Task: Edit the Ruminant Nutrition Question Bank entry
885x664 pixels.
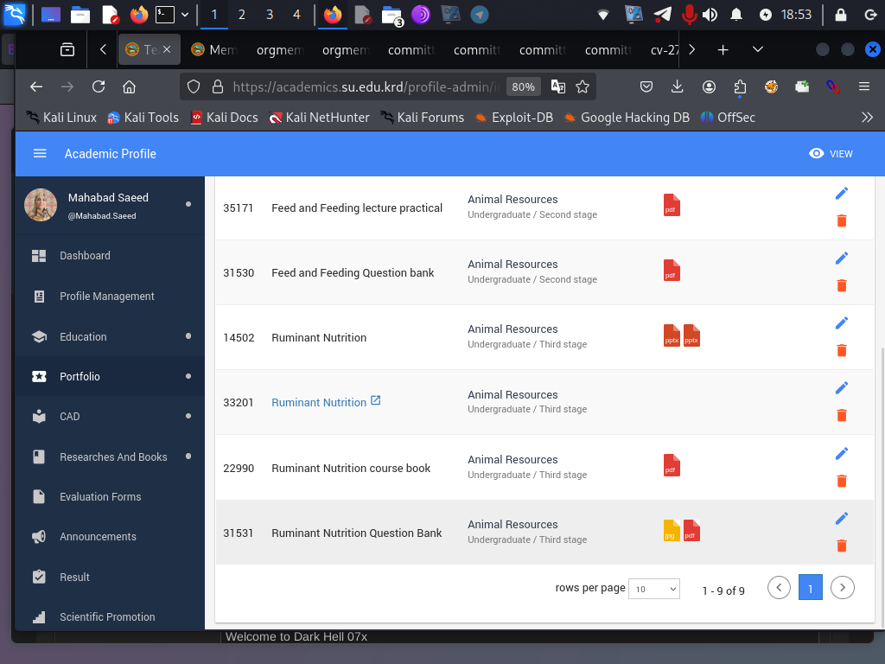Action: tap(842, 518)
